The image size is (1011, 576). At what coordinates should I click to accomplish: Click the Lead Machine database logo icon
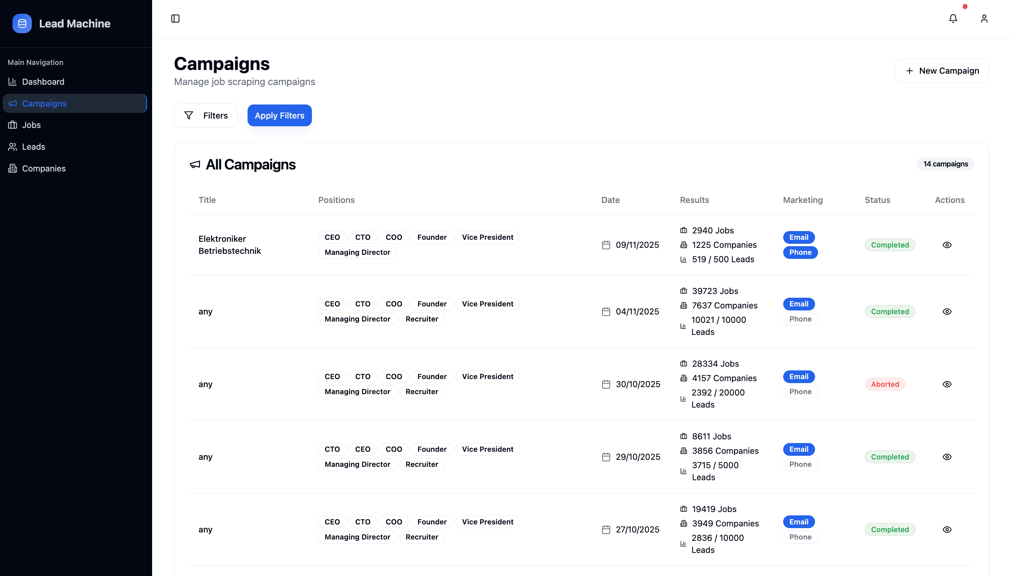point(22,23)
